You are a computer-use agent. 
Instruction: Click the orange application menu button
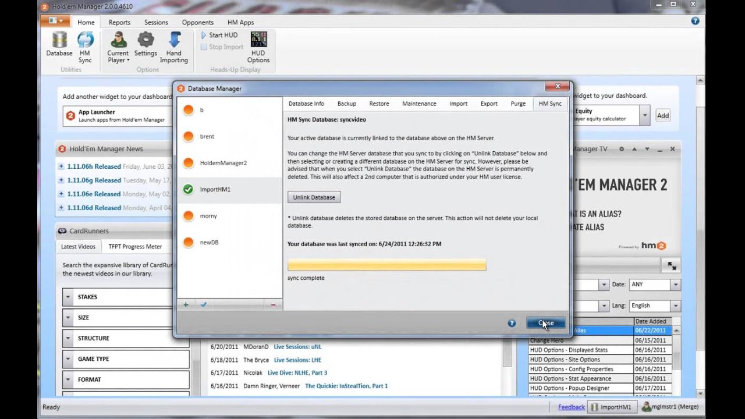pyautogui.click(x=55, y=22)
